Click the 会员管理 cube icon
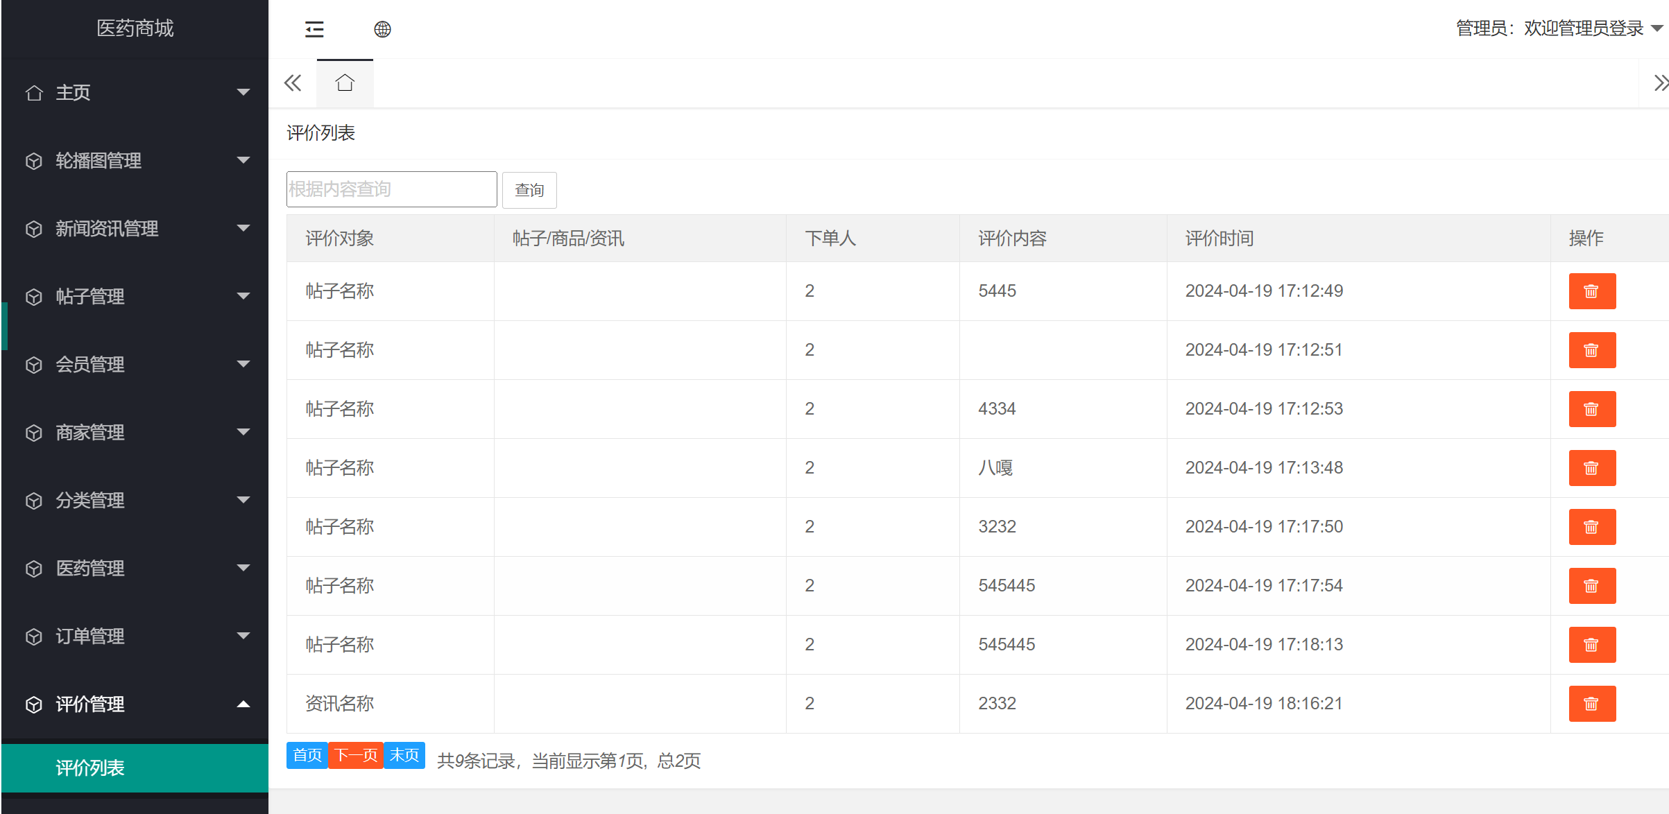This screenshot has width=1669, height=814. [33, 365]
